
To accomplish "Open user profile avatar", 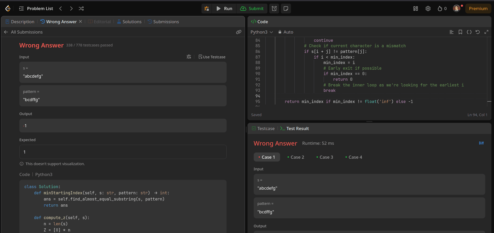I will coord(457,8).
